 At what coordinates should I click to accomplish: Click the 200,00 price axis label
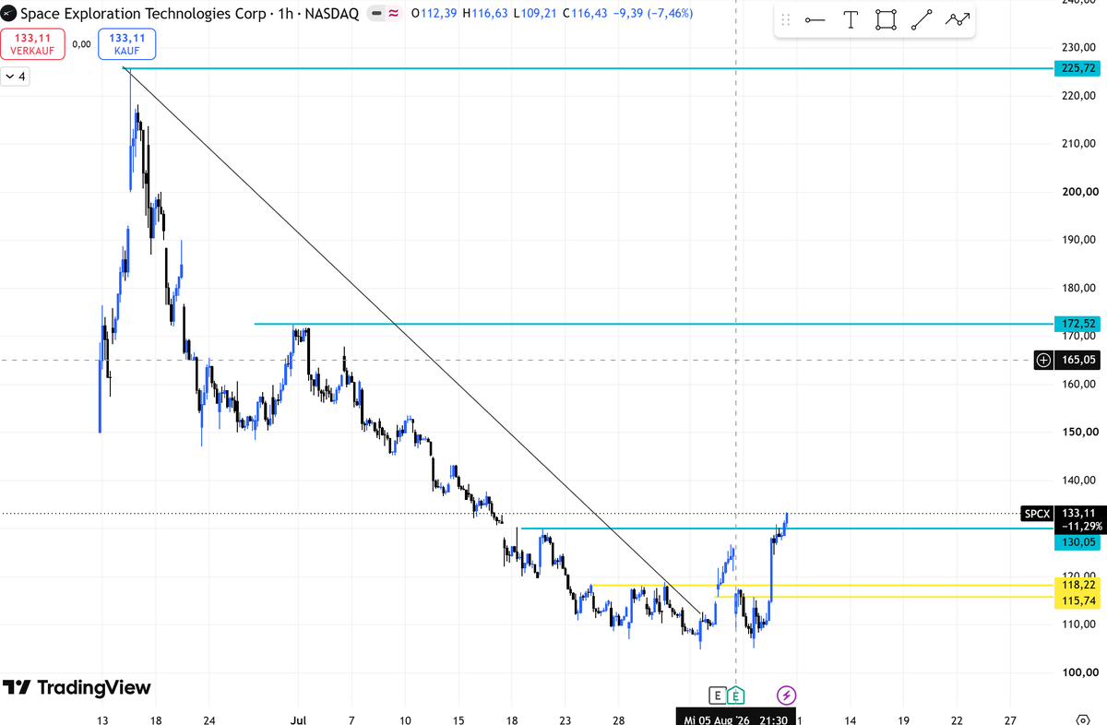coord(1078,192)
